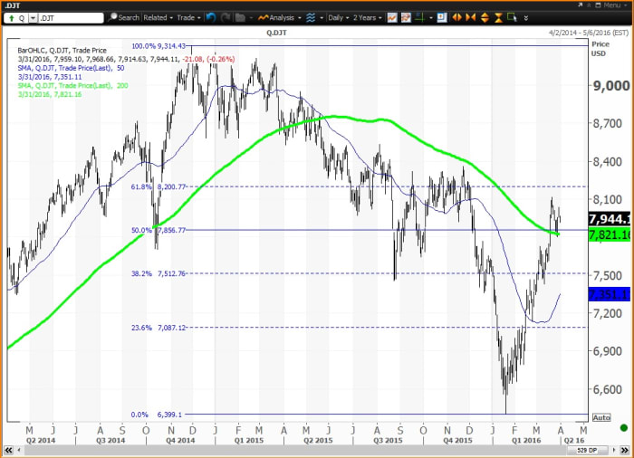The width and height of the screenshot is (634, 458).
Task: Click the zoom selection rectangle icon
Action: (x=513, y=18)
